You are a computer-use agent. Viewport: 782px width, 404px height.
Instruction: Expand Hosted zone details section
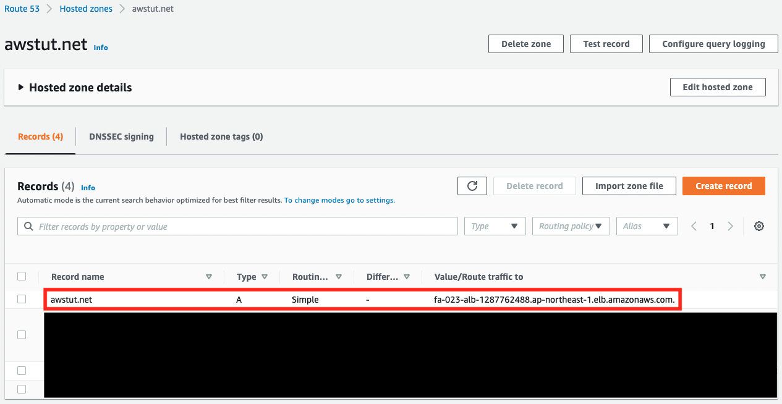[21, 88]
